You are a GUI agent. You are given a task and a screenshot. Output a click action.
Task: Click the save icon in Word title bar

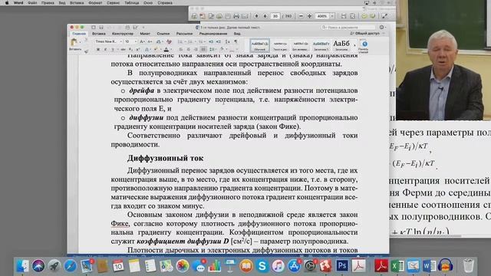(x=101, y=28)
